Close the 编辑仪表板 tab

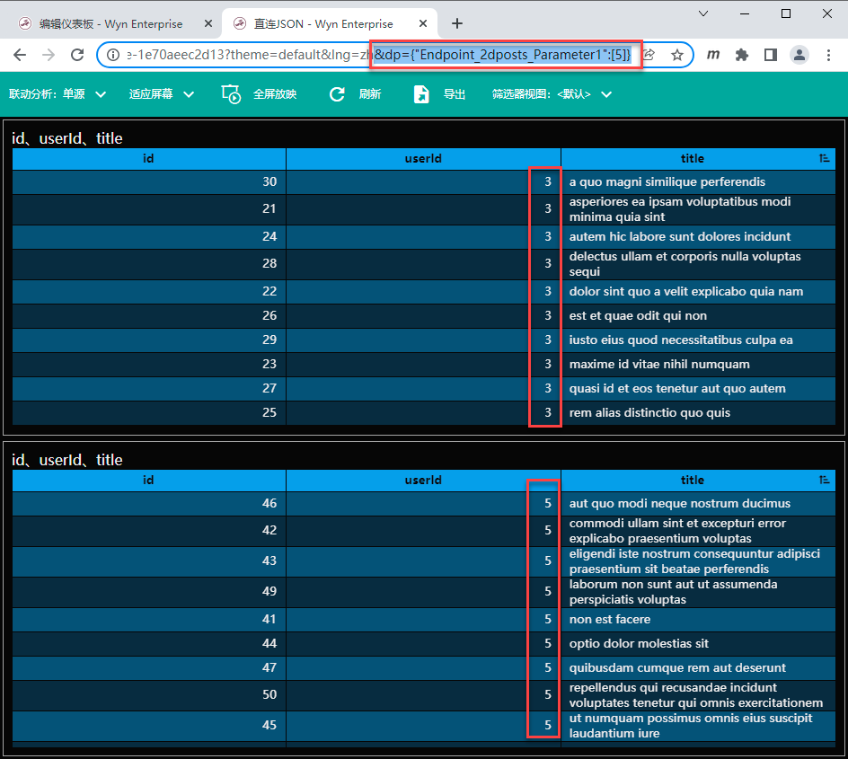point(208,23)
